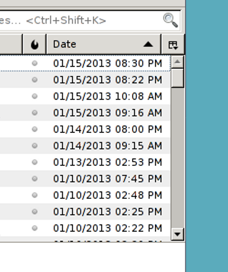Click the scrollbar up arrow
This screenshot has height=272, width=228.
178,62
